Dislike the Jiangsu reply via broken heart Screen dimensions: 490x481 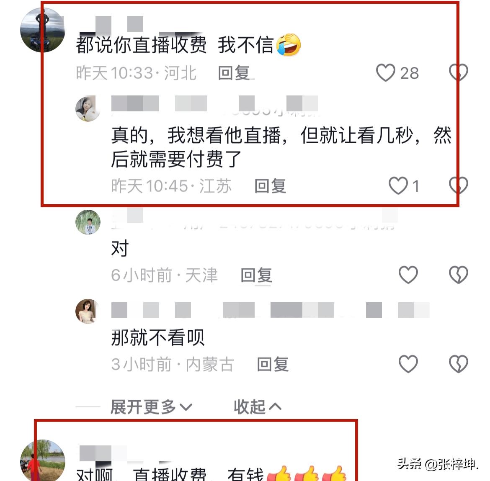459,185
